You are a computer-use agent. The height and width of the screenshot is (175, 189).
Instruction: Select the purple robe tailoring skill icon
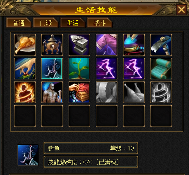click(106, 45)
